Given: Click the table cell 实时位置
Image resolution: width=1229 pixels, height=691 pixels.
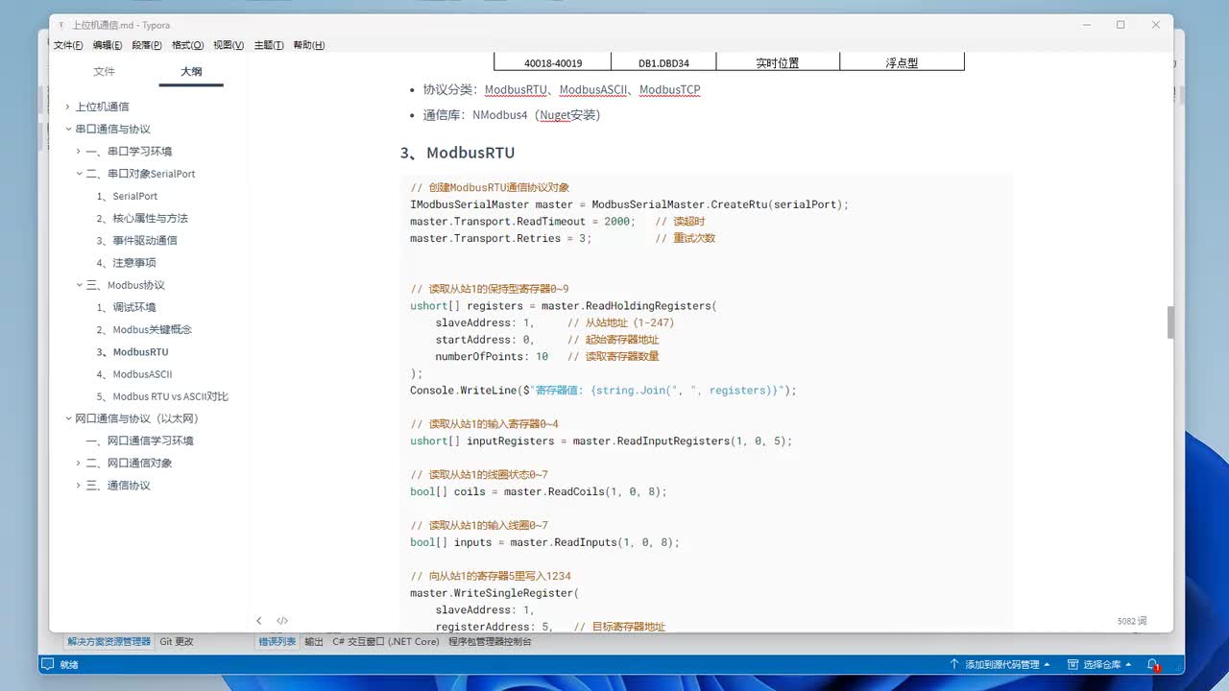Looking at the screenshot, I should (778, 62).
